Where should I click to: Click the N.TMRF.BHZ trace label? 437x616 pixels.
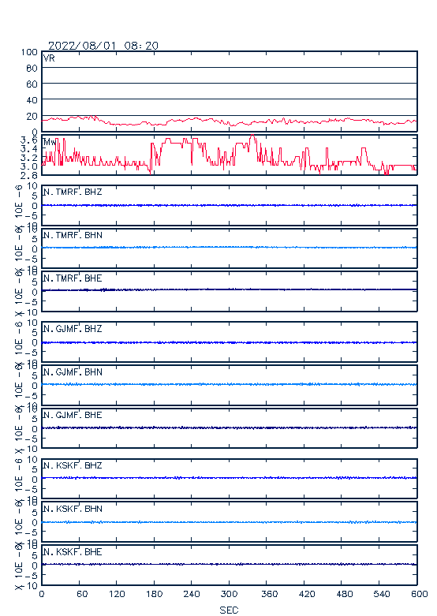coord(73,192)
